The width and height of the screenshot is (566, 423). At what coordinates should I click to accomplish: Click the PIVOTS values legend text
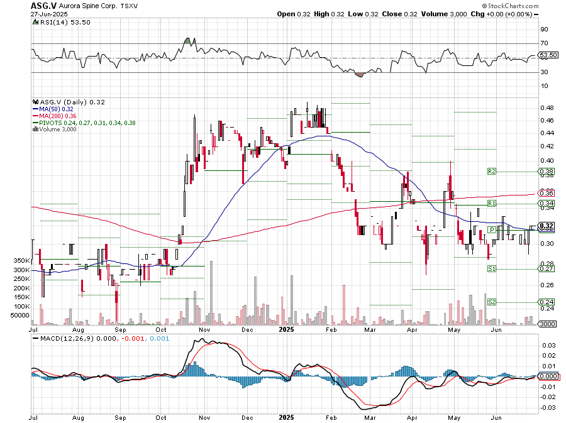pos(87,123)
